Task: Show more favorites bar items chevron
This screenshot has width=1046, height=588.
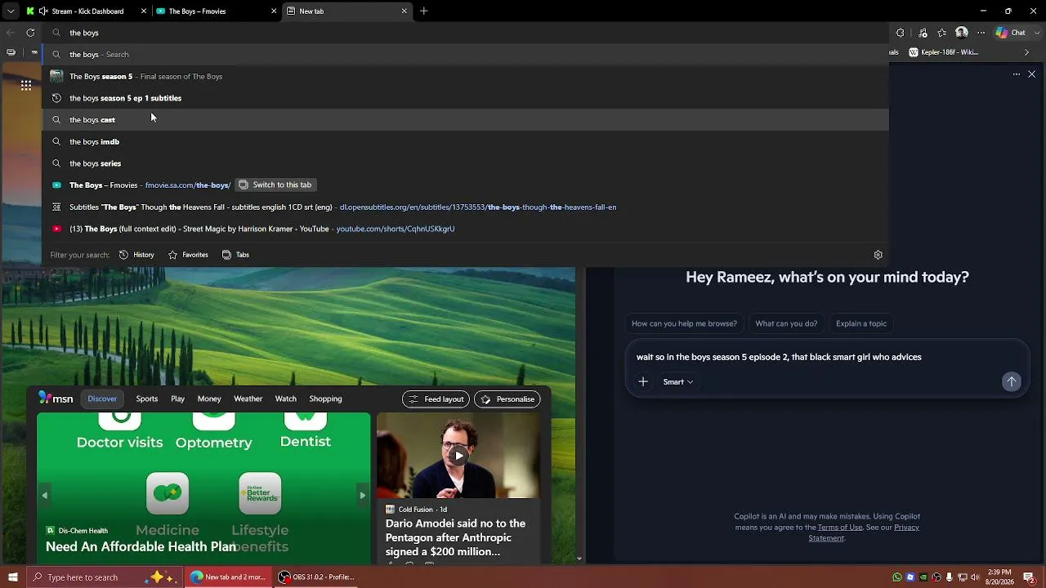Action: pyautogui.click(x=1027, y=52)
